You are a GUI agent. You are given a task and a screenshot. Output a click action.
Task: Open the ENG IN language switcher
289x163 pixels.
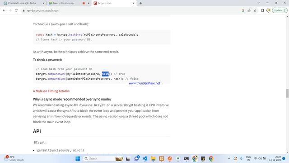tap(248, 158)
